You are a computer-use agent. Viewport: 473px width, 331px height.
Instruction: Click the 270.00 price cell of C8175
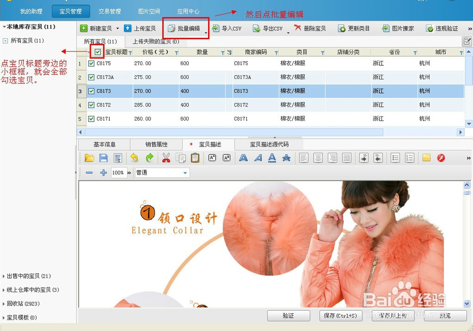pos(155,63)
